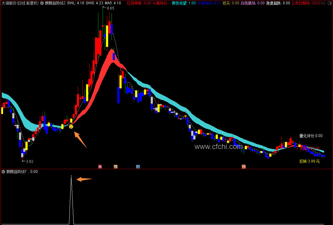Screen dimensions: 333x225
Task: Click the 3.92 low price label
Action: (29, 162)
